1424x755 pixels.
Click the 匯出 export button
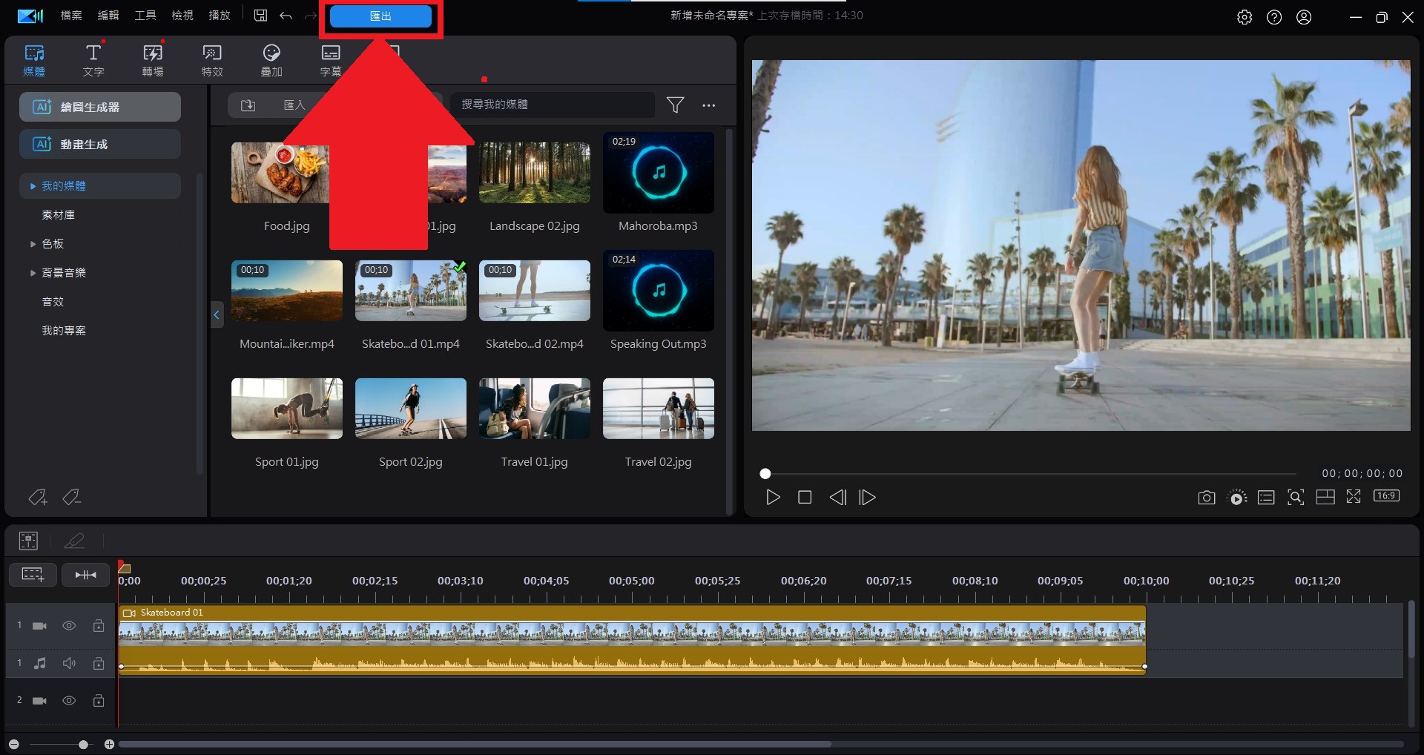click(x=380, y=16)
